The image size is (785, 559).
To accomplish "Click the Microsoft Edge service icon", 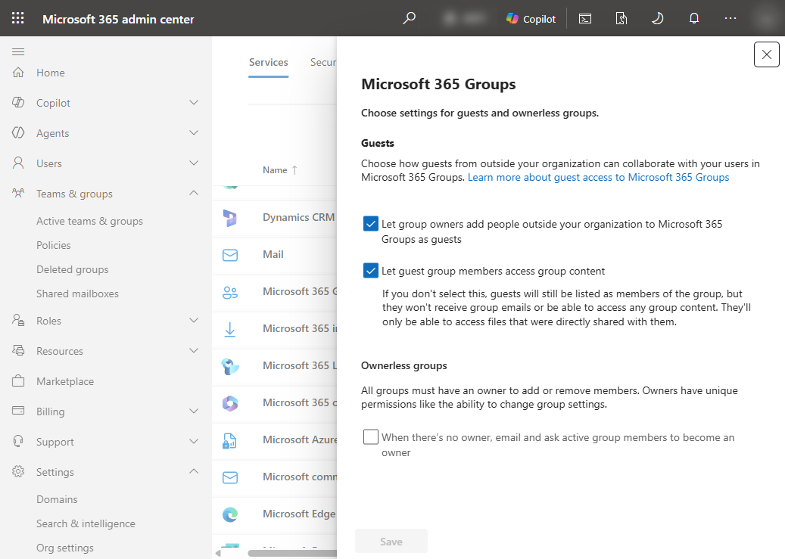I will pyautogui.click(x=230, y=514).
